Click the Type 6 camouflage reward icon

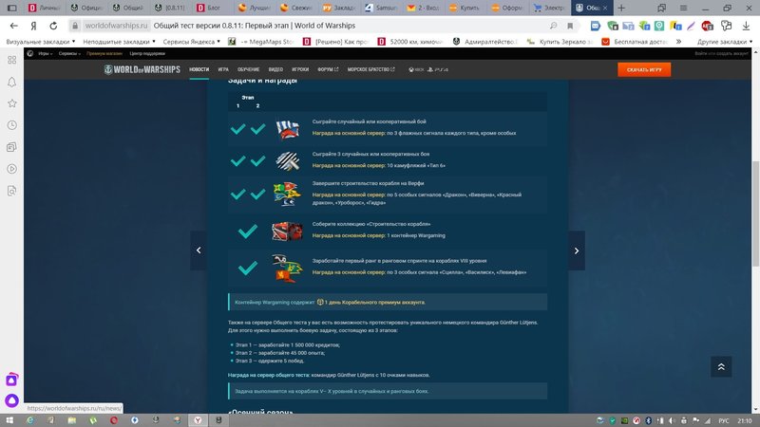(x=288, y=160)
